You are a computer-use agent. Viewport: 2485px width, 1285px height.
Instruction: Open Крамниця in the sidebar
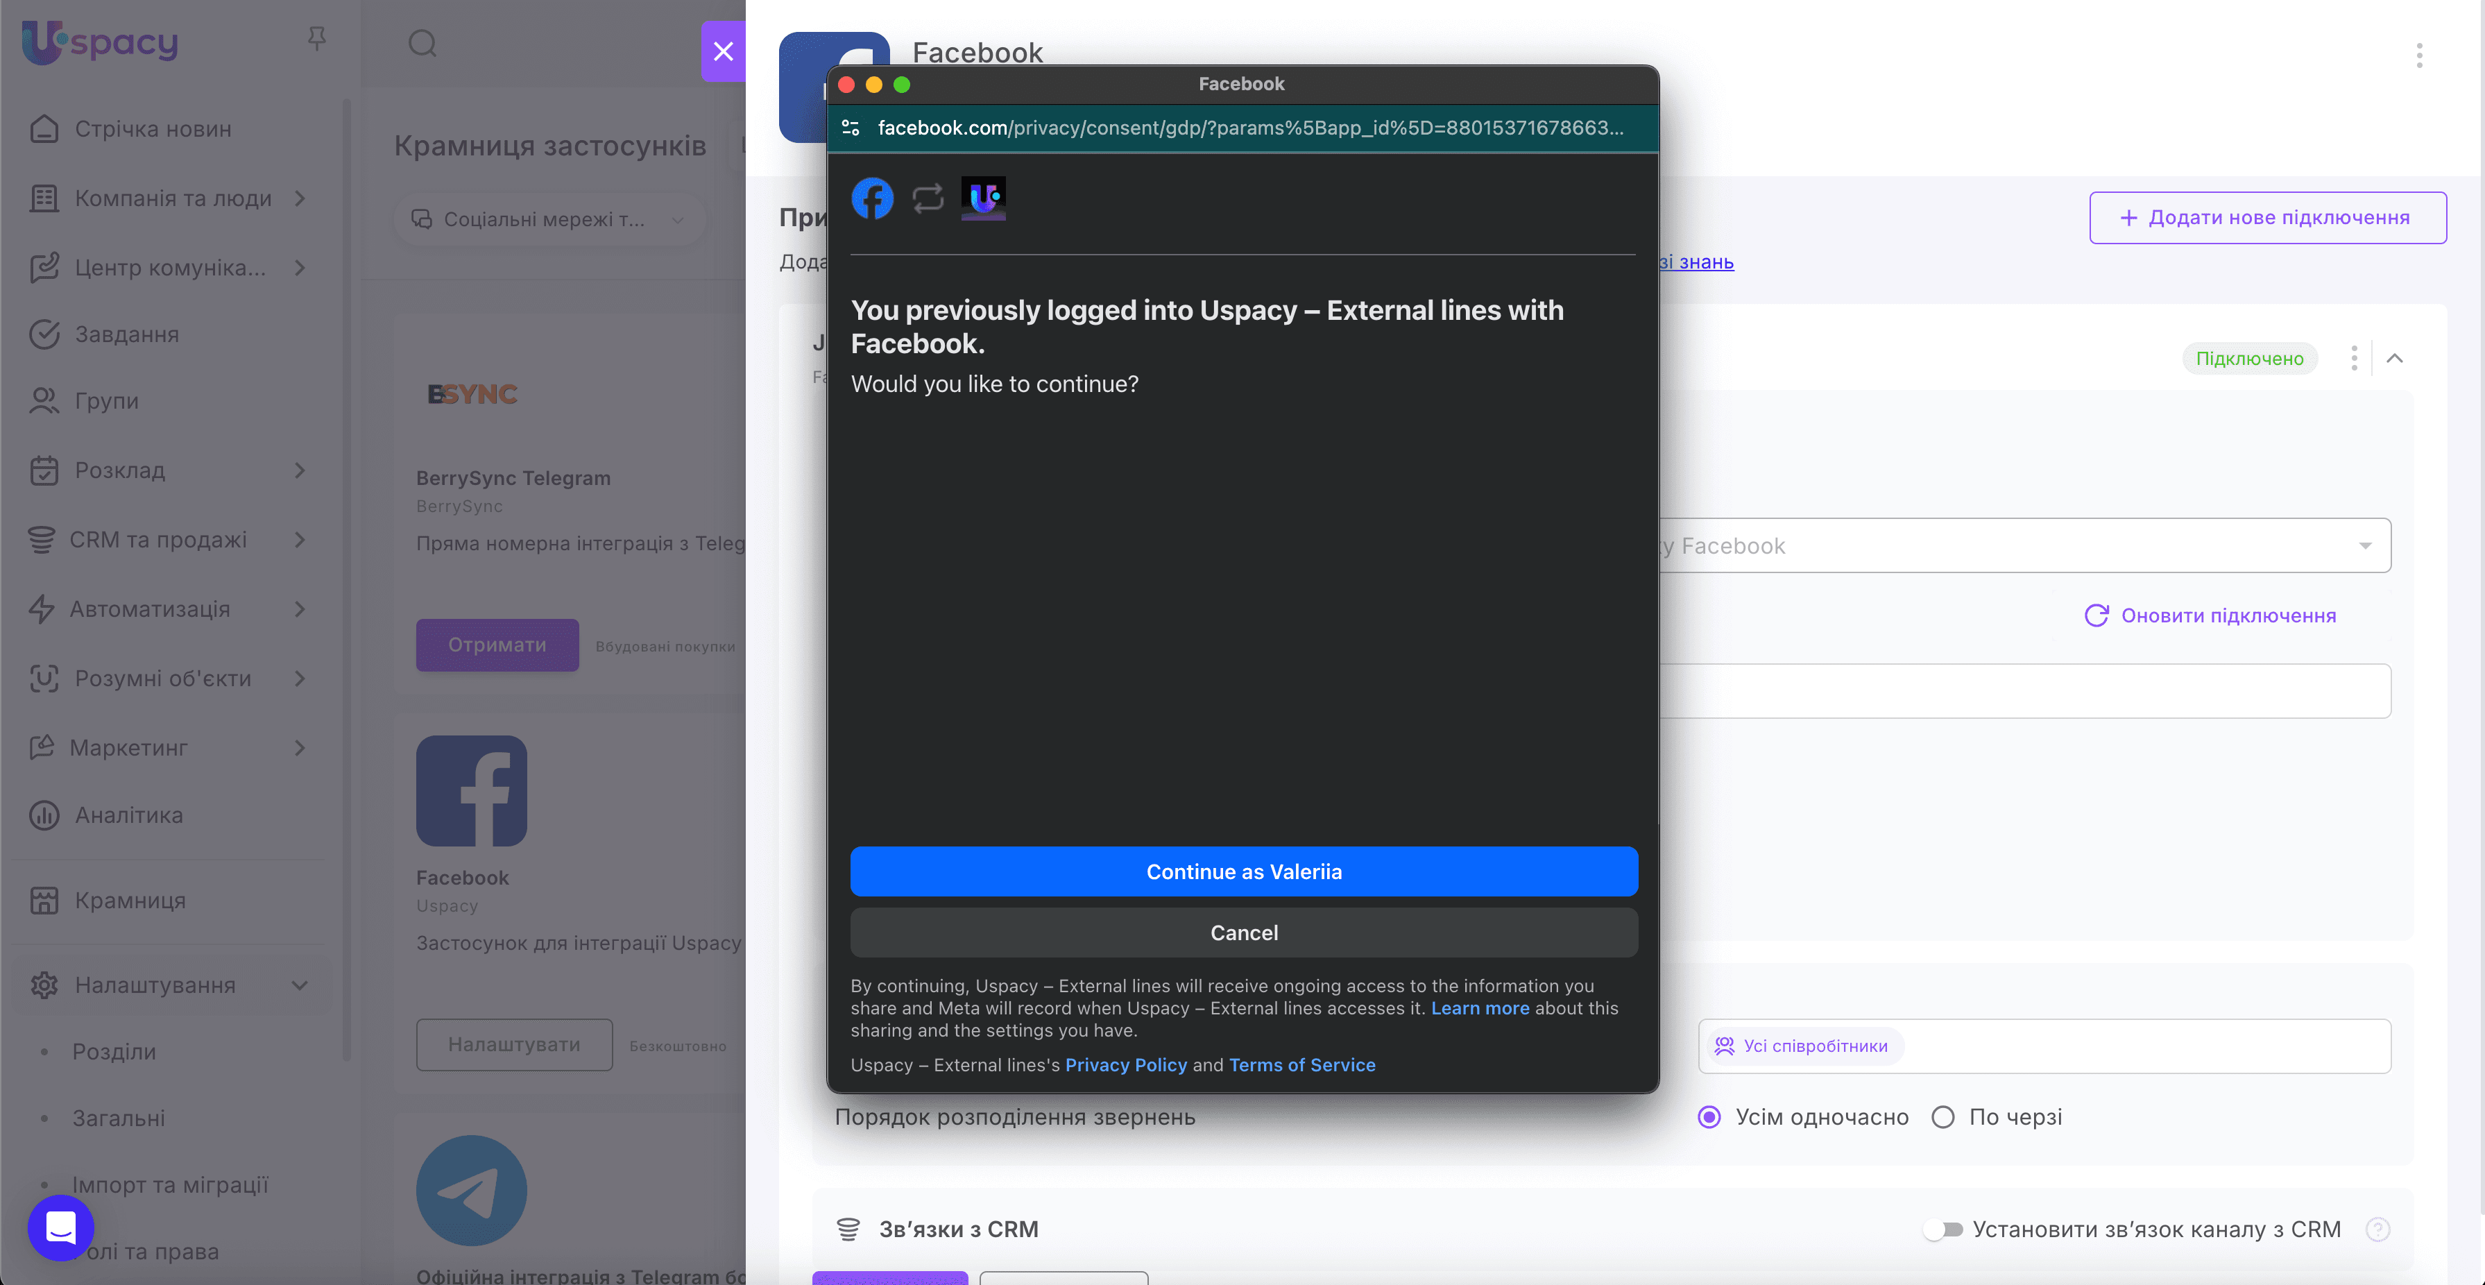click(x=130, y=900)
